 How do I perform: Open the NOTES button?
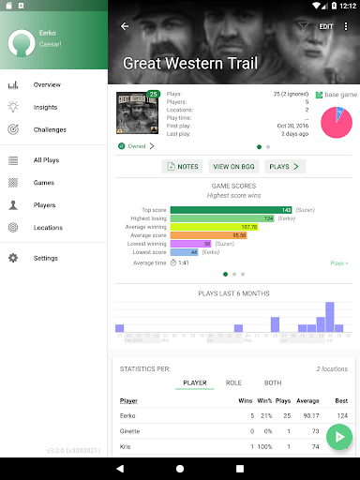click(182, 167)
